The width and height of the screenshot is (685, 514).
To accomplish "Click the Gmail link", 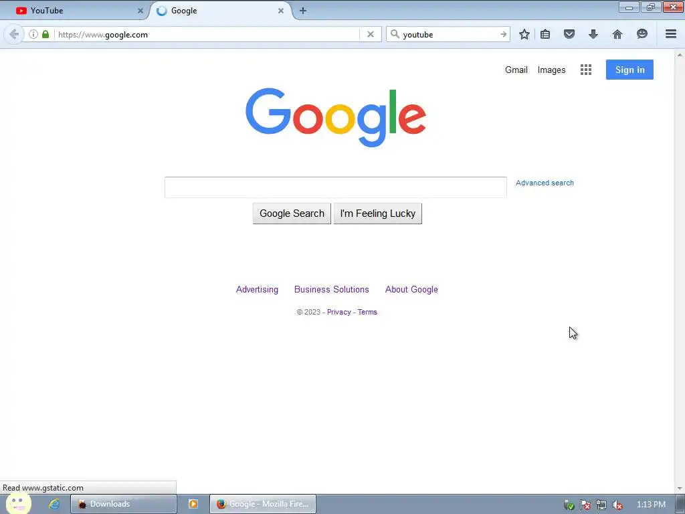I will (516, 70).
